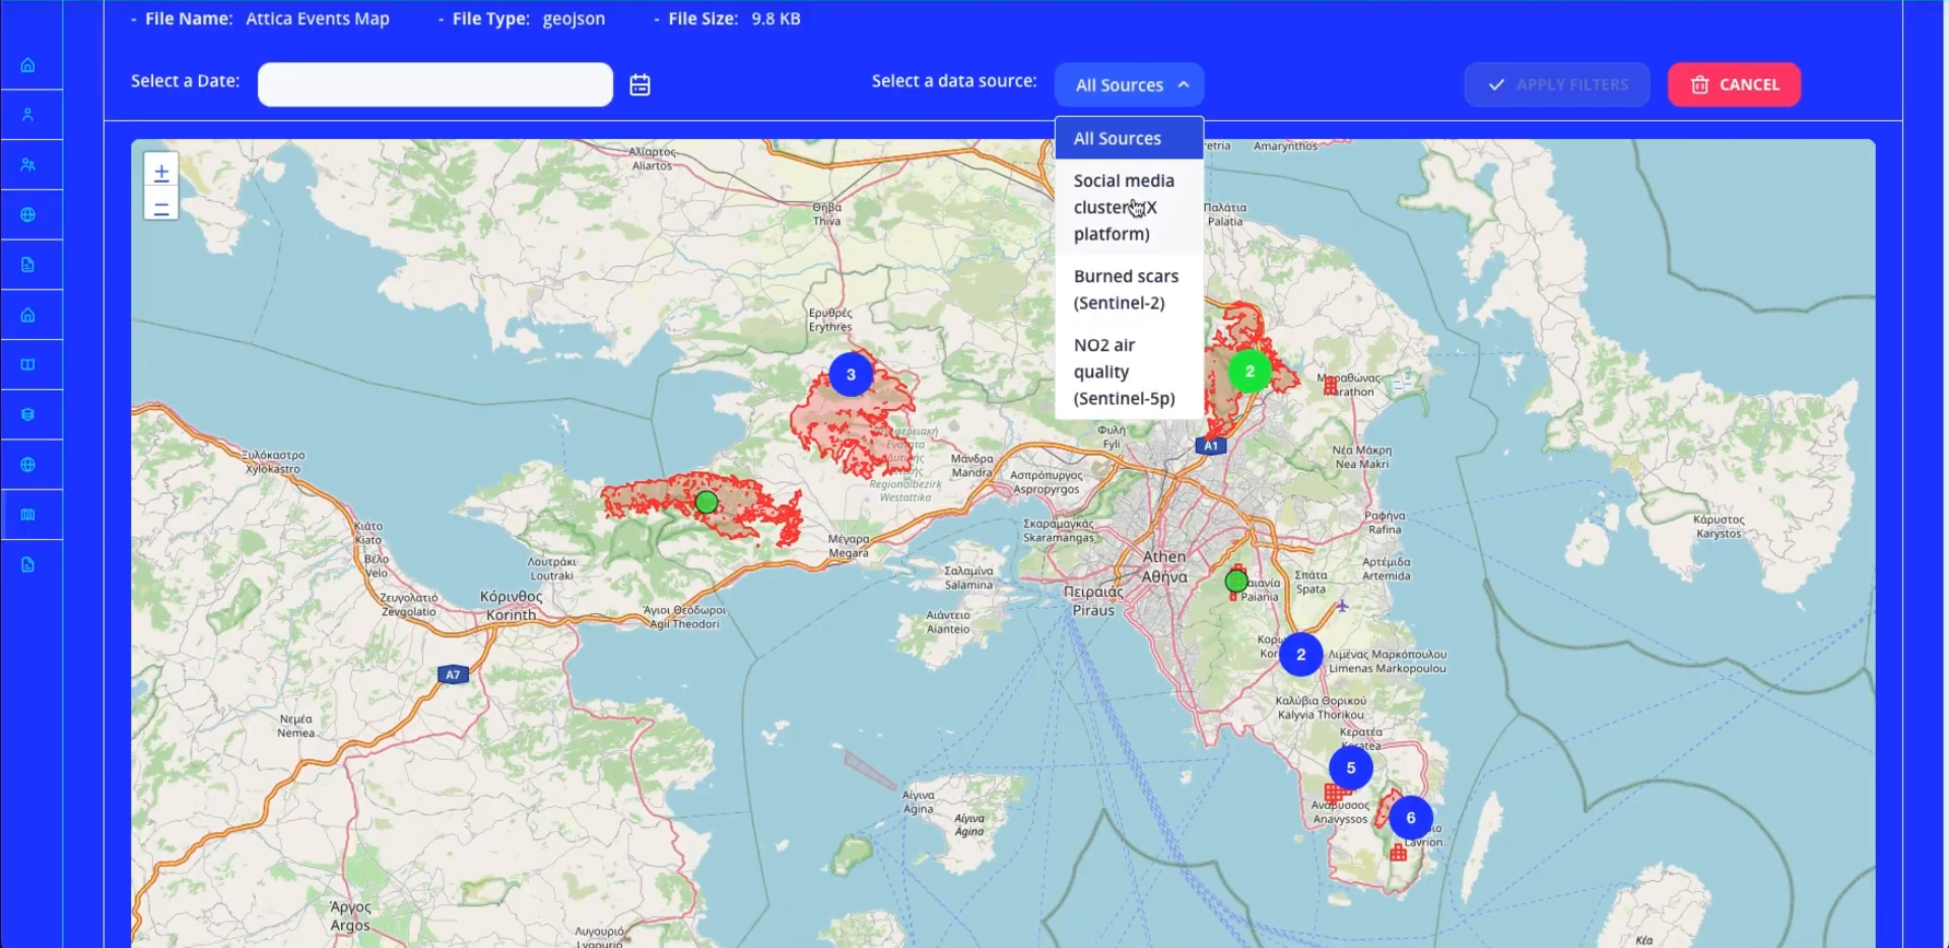This screenshot has width=1949, height=948.
Task: Click the layers stack icon in the sidebar
Action: 28,414
